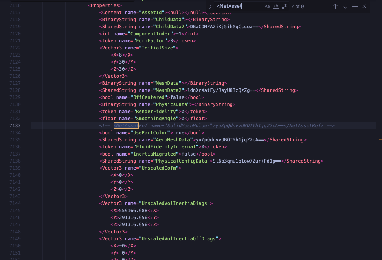Click the <X>-0</X> line
Screen dimensions: 382x260
(123, 245)
